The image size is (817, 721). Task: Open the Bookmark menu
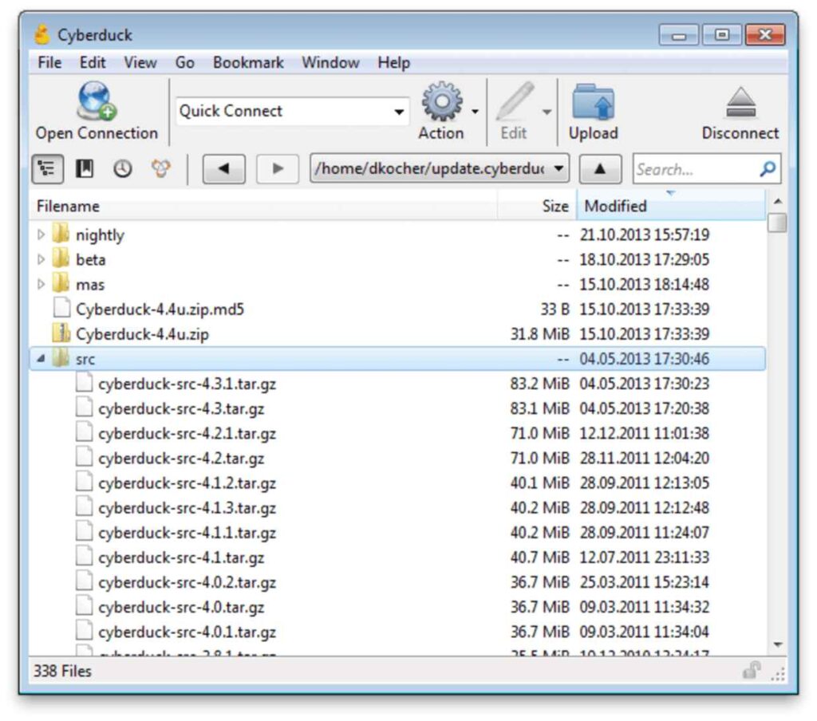pos(248,63)
